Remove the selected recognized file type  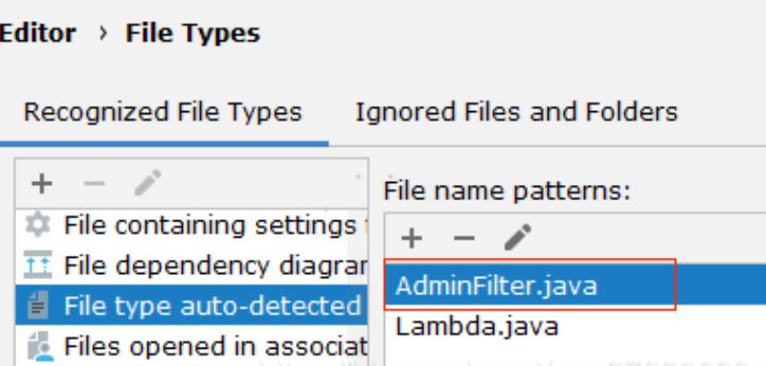[x=94, y=184]
